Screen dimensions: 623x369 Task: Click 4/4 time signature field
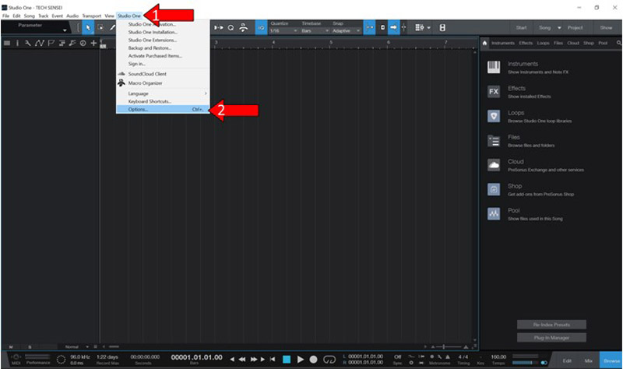tap(463, 357)
